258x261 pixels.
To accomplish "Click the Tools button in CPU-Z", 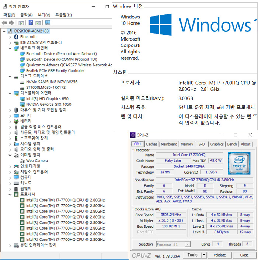I will point(192,255).
